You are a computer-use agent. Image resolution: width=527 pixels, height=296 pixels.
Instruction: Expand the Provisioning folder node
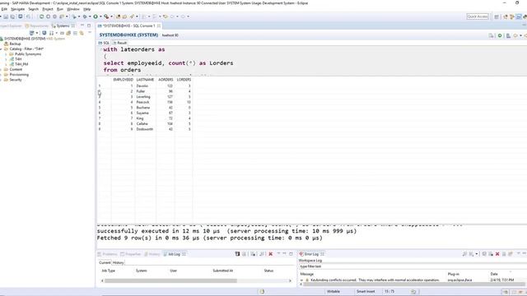coord(1,75)
